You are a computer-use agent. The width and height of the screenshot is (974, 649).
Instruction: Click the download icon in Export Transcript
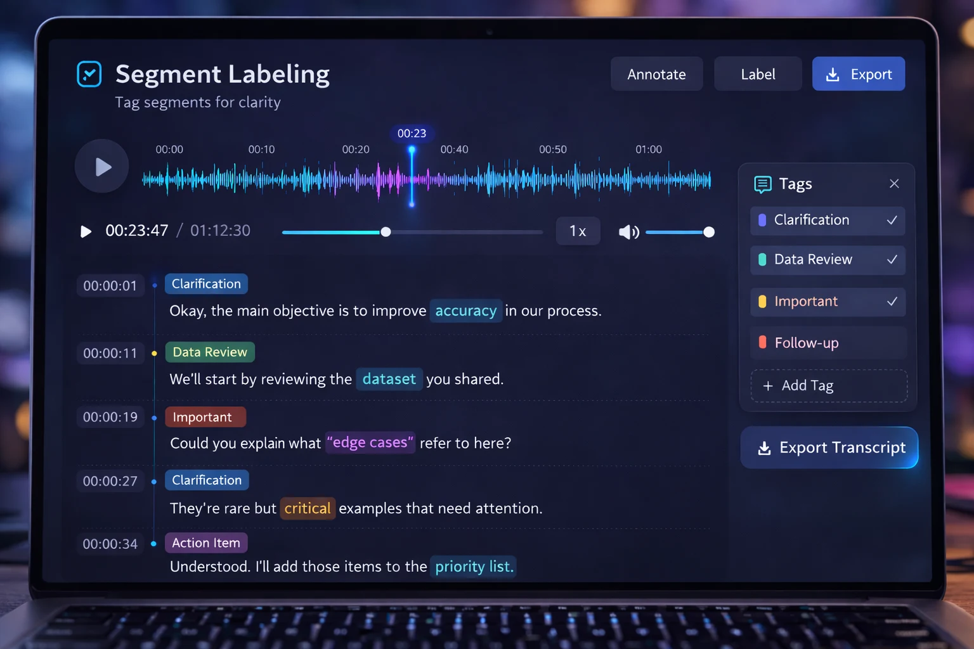pos(765,448)
